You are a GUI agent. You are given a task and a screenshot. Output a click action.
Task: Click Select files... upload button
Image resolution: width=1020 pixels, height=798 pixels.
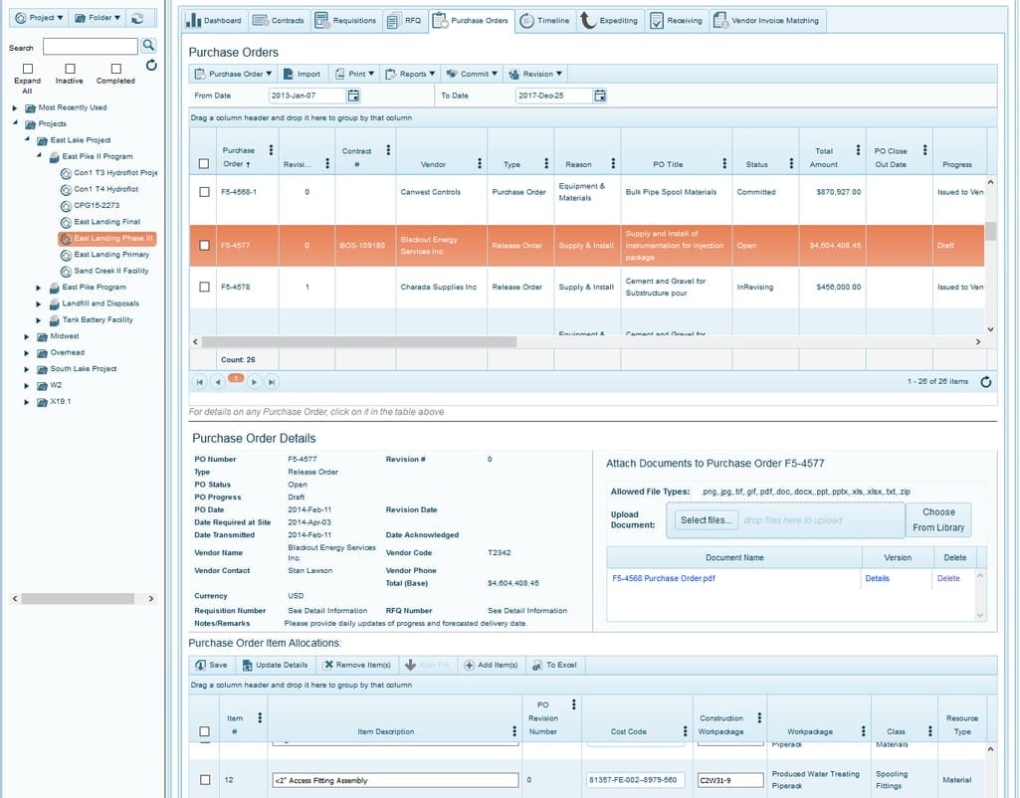pyautogui.click(x=706, y=520)
